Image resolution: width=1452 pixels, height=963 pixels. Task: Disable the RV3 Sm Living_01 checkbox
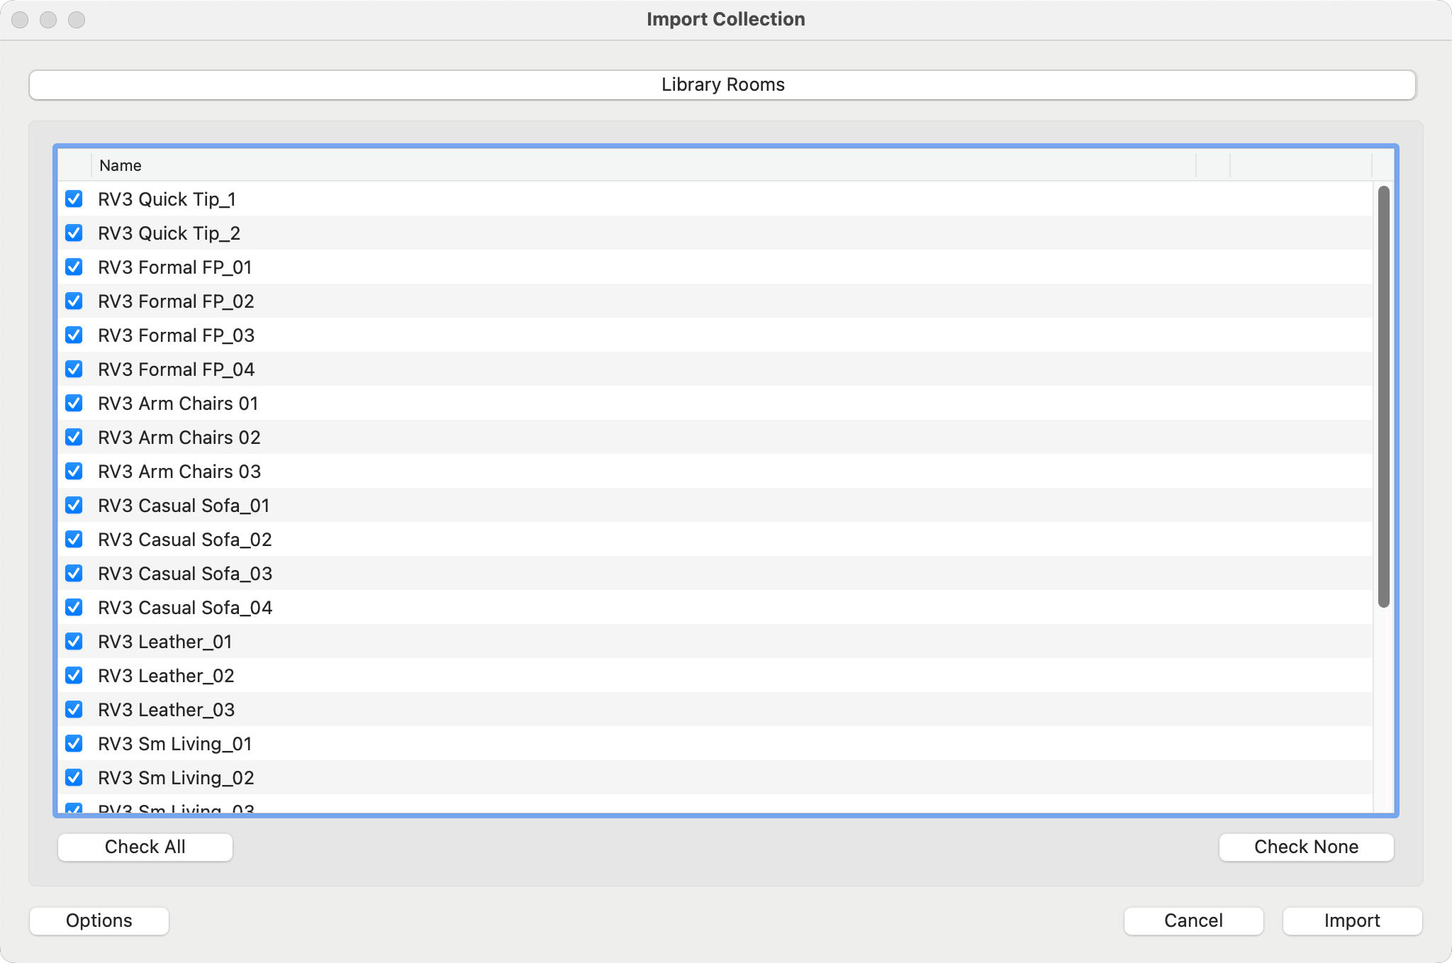tap(74, 744)
